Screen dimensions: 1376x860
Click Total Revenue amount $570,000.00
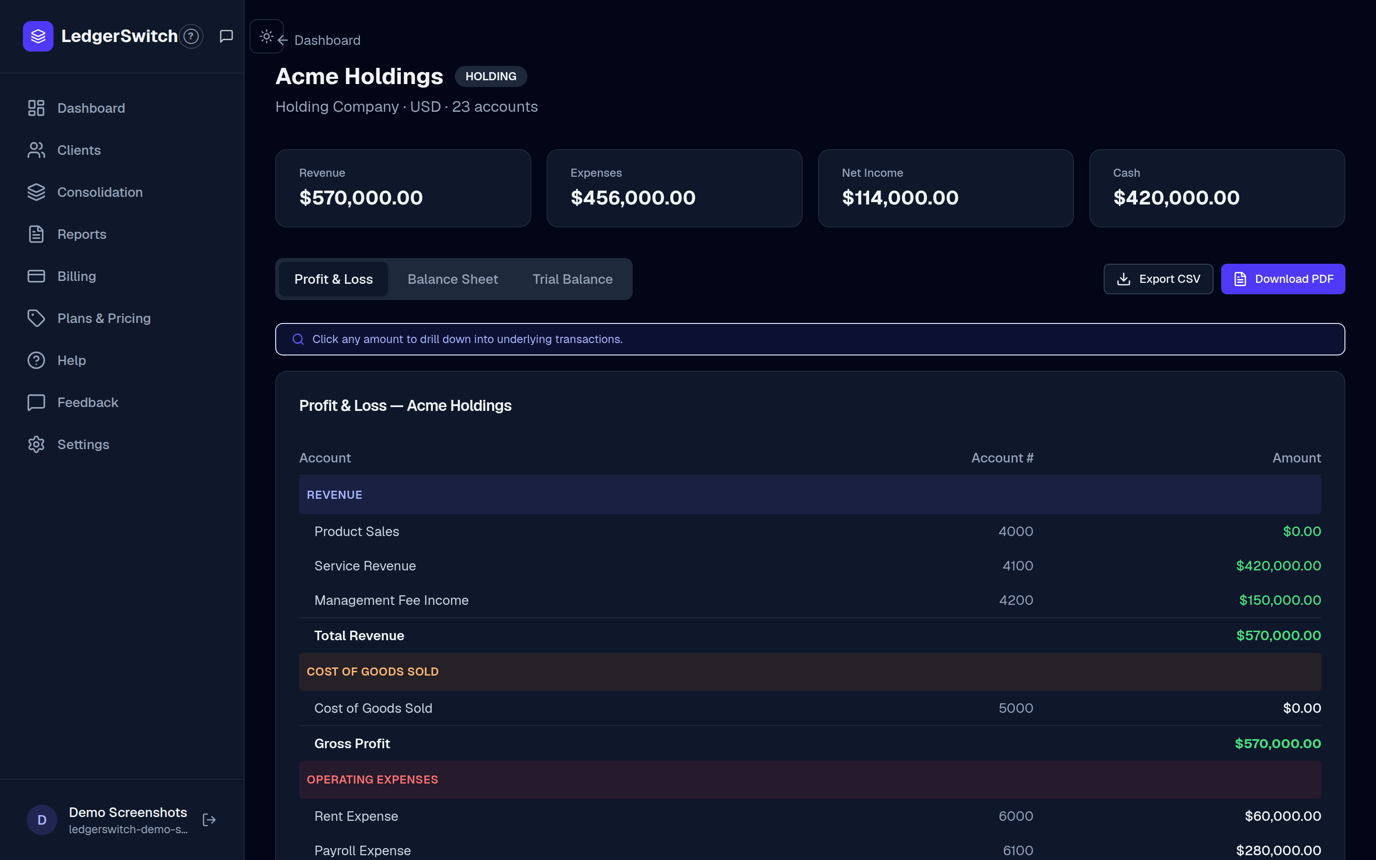(1278, 635)
